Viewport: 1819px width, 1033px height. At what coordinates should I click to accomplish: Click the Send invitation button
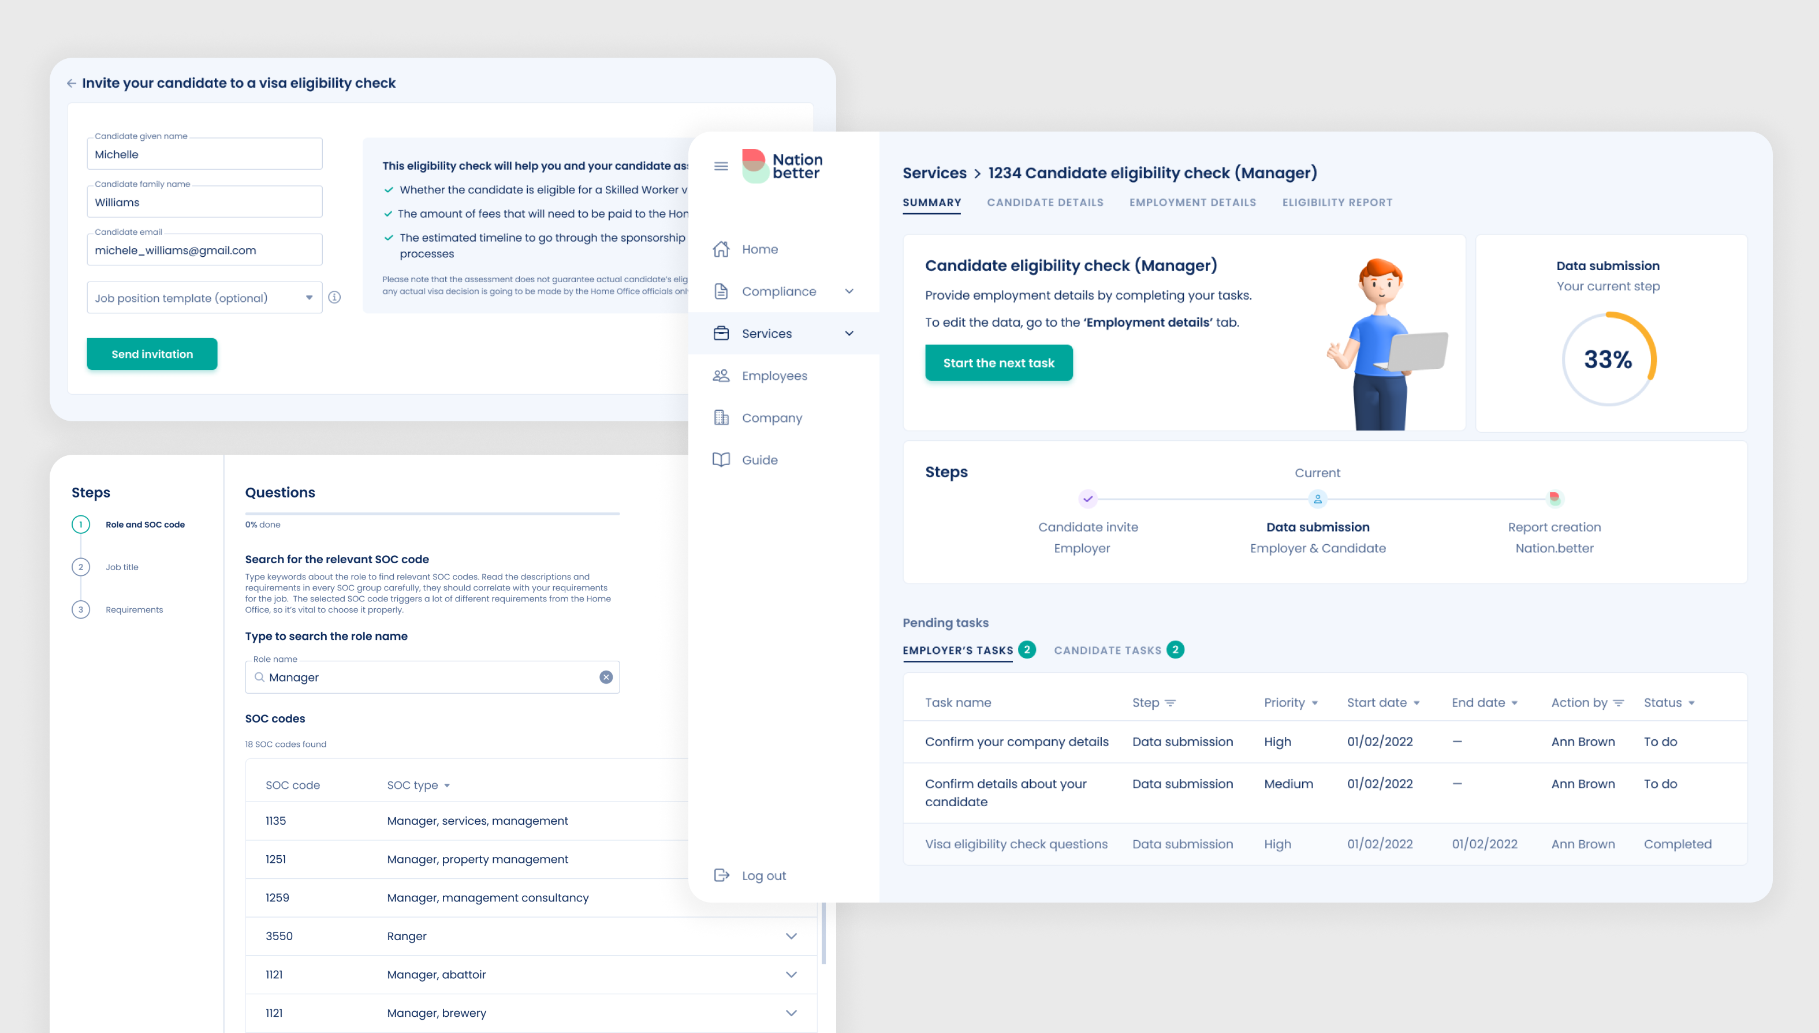152,354
